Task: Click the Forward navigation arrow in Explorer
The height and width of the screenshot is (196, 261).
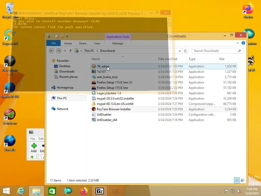Action: point(59,51)
